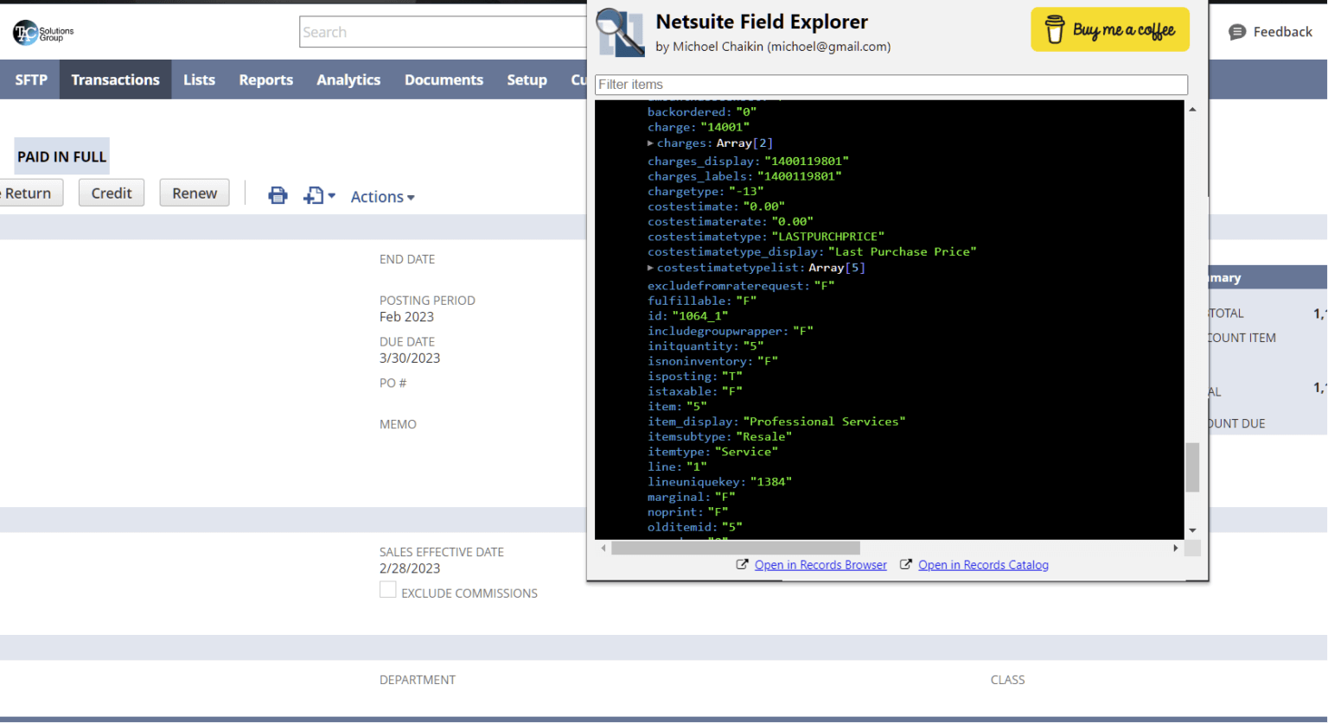
Task: Click the new document plus icon
Action: [x=313, y=196]
